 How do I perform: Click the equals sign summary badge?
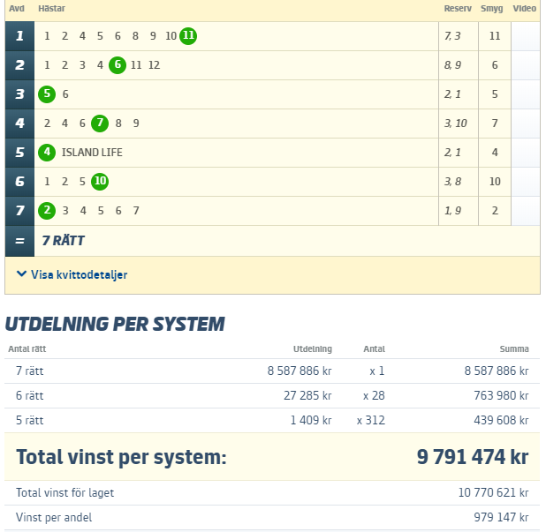19,241
